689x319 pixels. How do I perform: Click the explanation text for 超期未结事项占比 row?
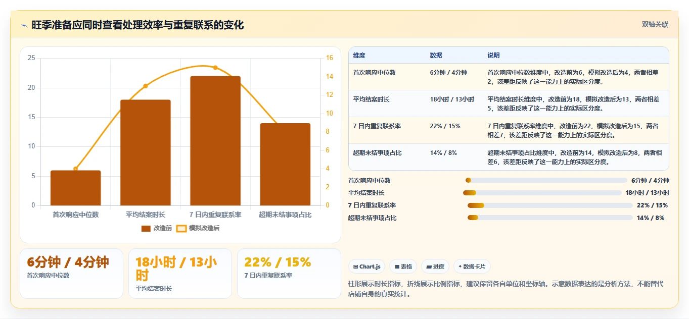click(575, 157)
